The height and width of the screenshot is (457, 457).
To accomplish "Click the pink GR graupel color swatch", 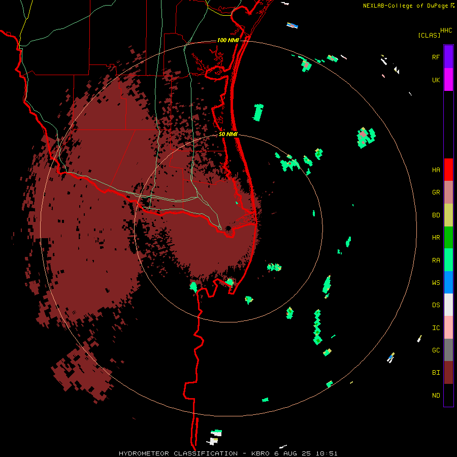I will (448, 192).
